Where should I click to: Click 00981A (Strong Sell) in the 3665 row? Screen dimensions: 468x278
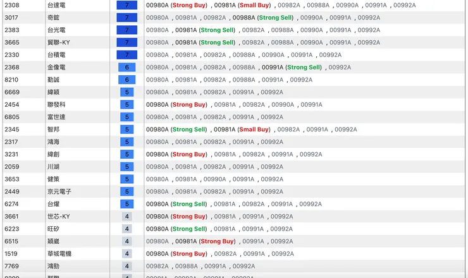(206, 42)
